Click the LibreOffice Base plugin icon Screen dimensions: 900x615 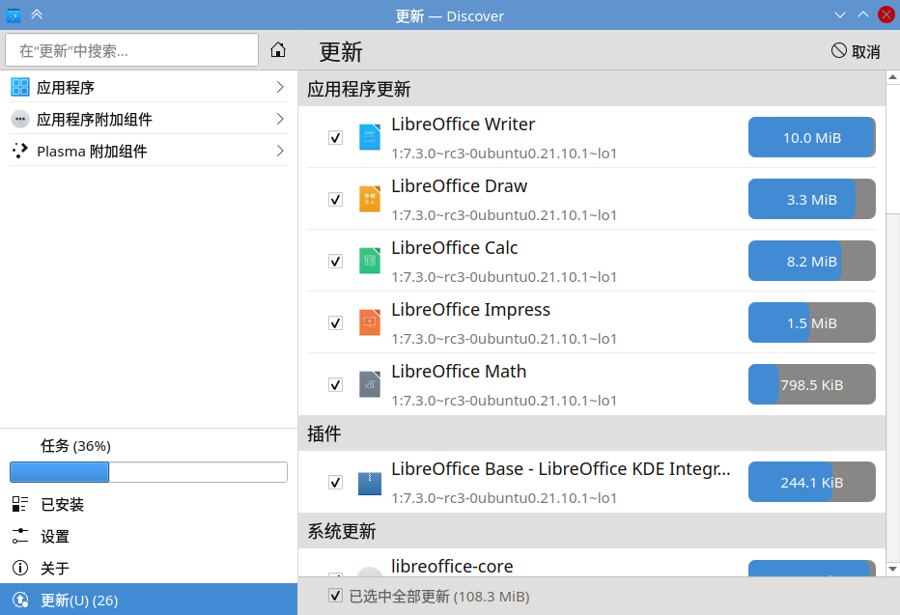[x=370, y=483]
